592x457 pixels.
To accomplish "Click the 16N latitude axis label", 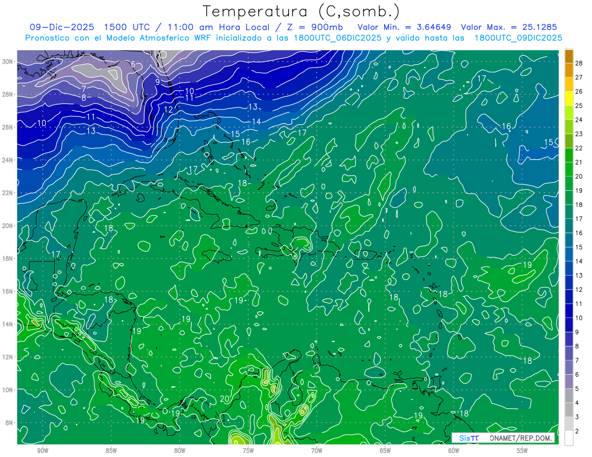I will pyautogui.click(x=8, y=291).
